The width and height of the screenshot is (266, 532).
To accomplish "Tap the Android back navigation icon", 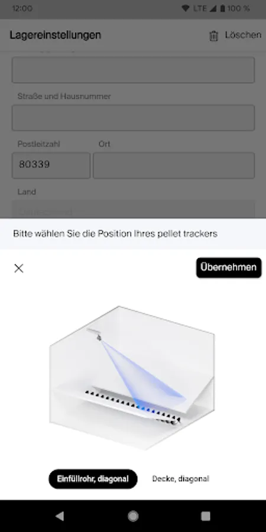I will [60, 516].
